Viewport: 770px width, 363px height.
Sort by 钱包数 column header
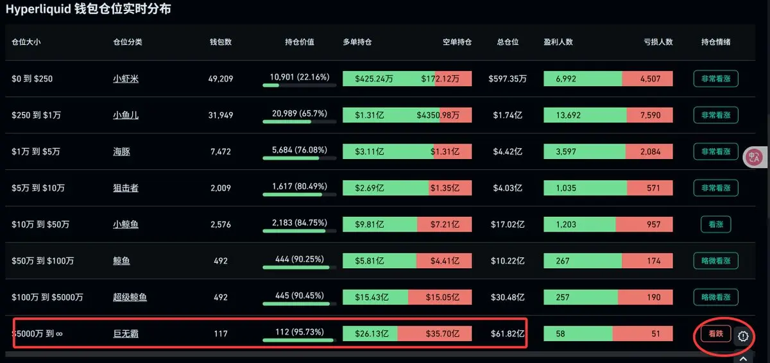[221, 42]
